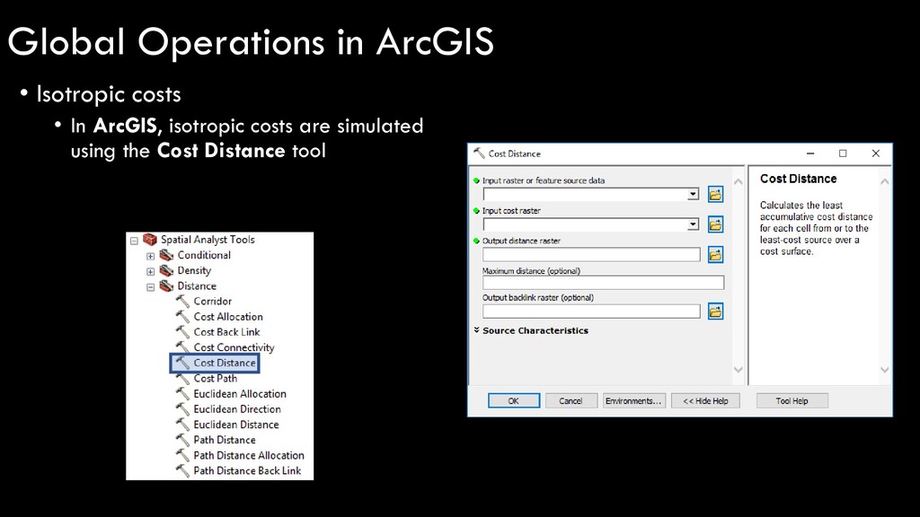Viewport: 920px width, 517px height.
Task: Expand the Source Characteristics section
Action: [x=477, y=330]
